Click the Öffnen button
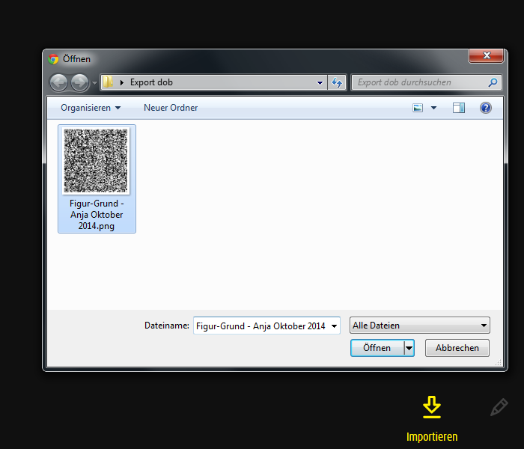The image size is (524, 449). (377, 348)
